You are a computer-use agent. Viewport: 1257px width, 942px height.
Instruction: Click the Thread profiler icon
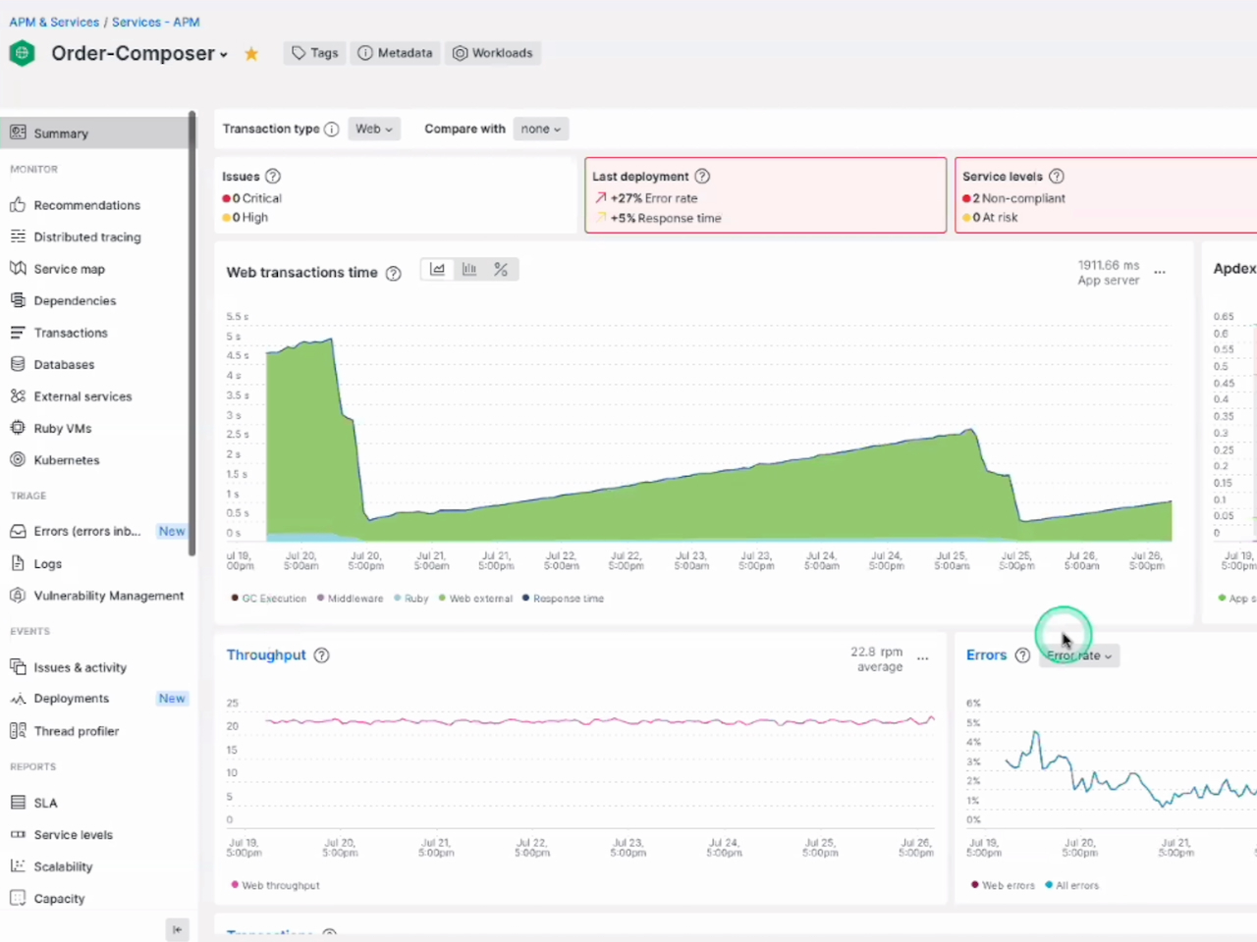(18, 731)
